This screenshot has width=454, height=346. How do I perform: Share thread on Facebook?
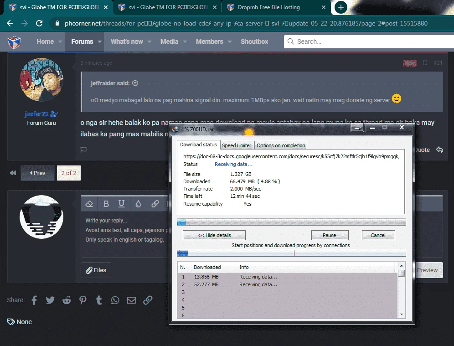(x=34, y=300)
